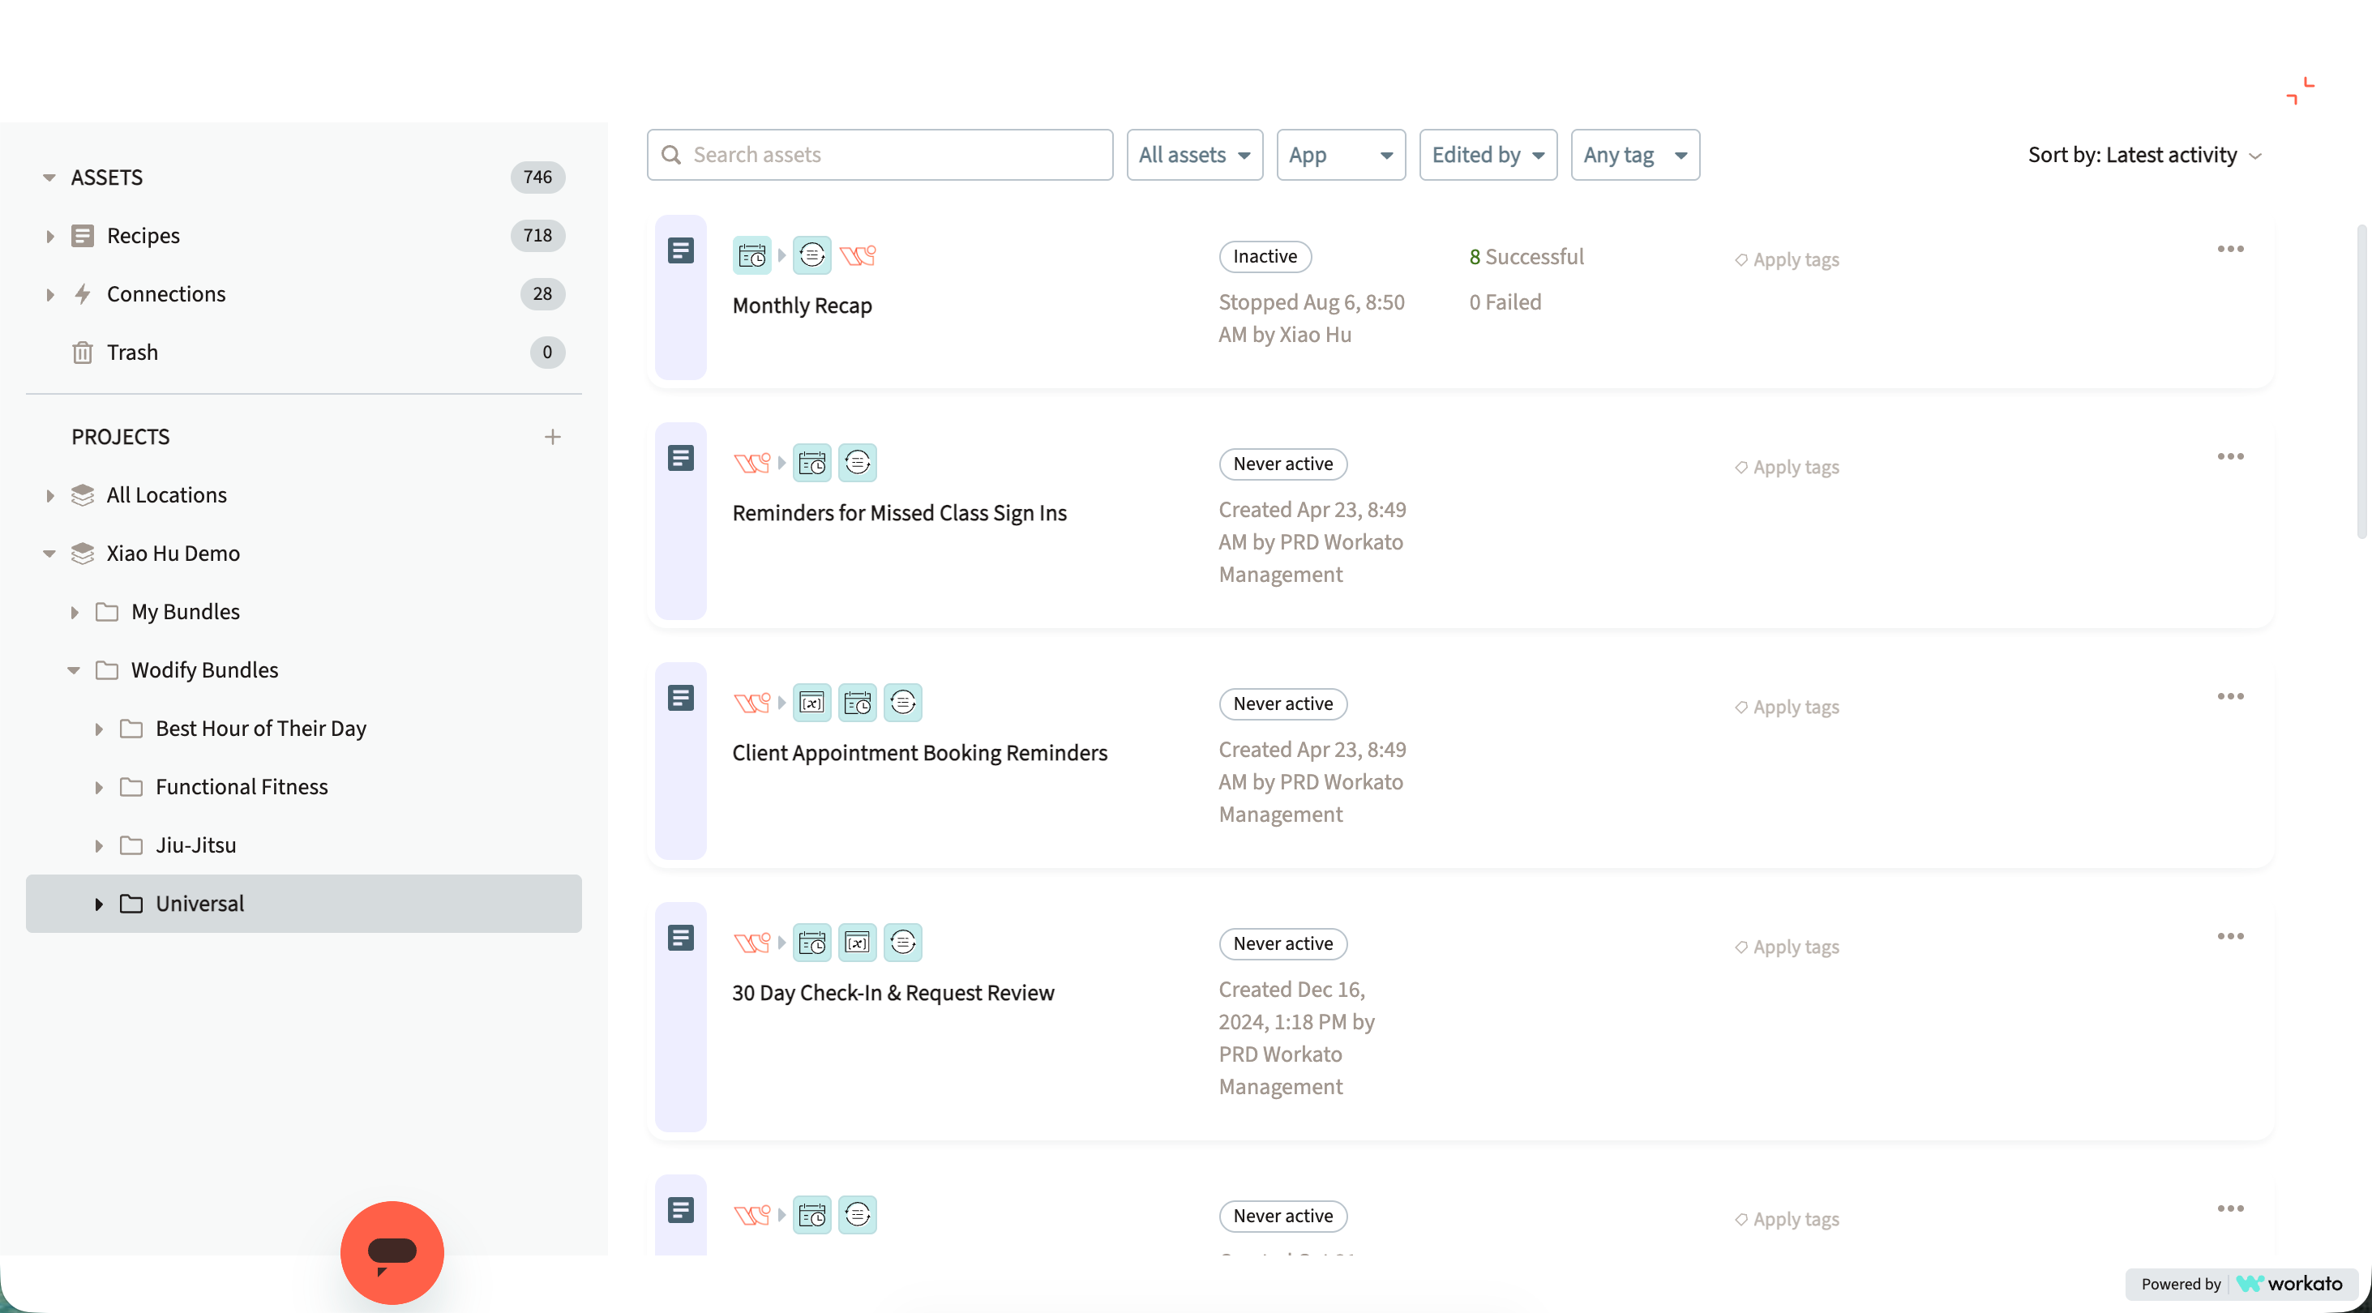The image size is (2372, 1313).
Task: Click the plus icon to add project
Action: (x=553, y=436)
